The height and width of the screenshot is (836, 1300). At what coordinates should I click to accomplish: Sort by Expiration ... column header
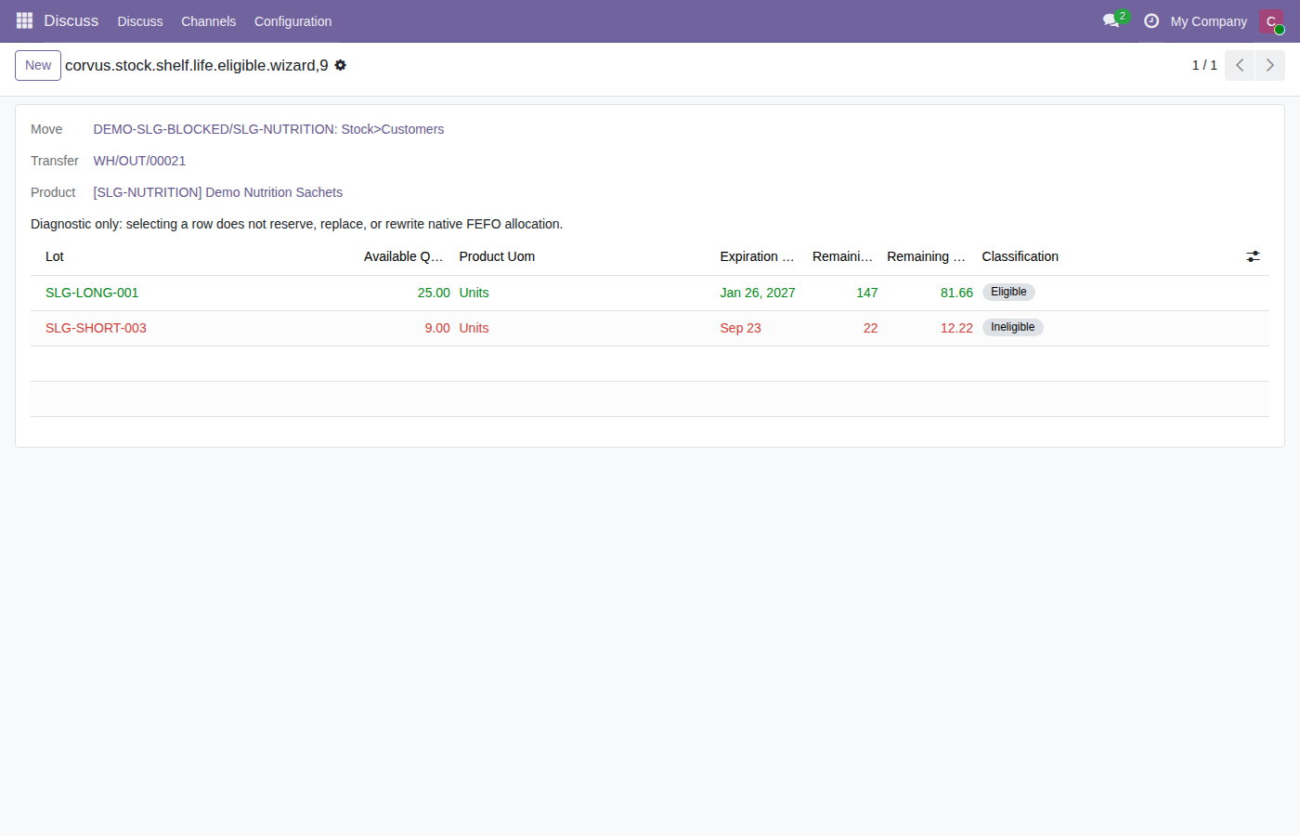[x=757, y=256]
